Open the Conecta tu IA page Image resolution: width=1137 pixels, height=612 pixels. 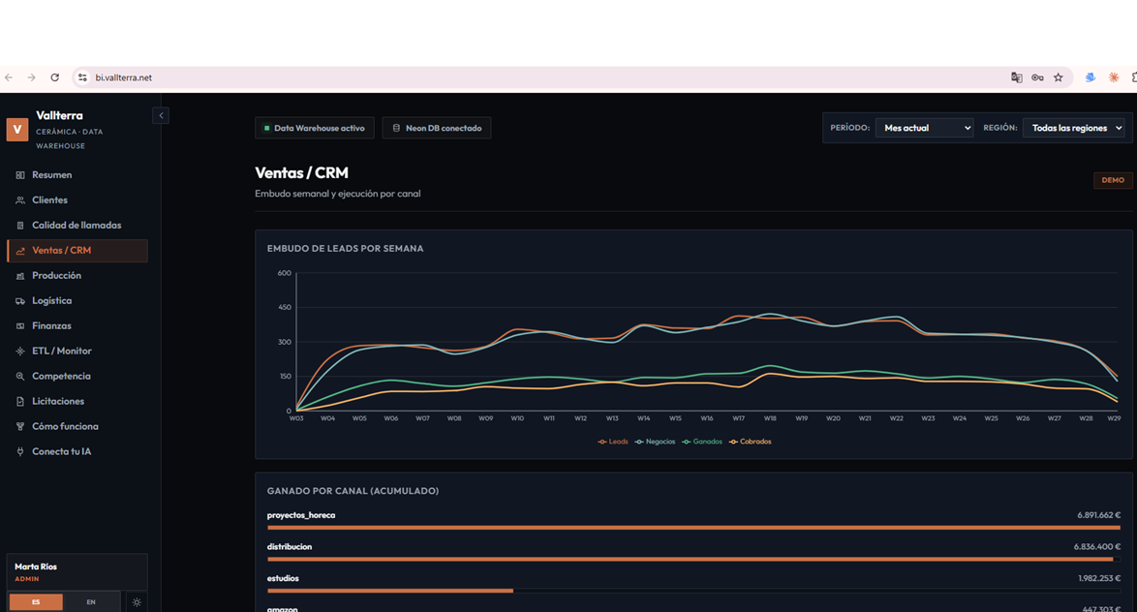click(x=77, y=451)
